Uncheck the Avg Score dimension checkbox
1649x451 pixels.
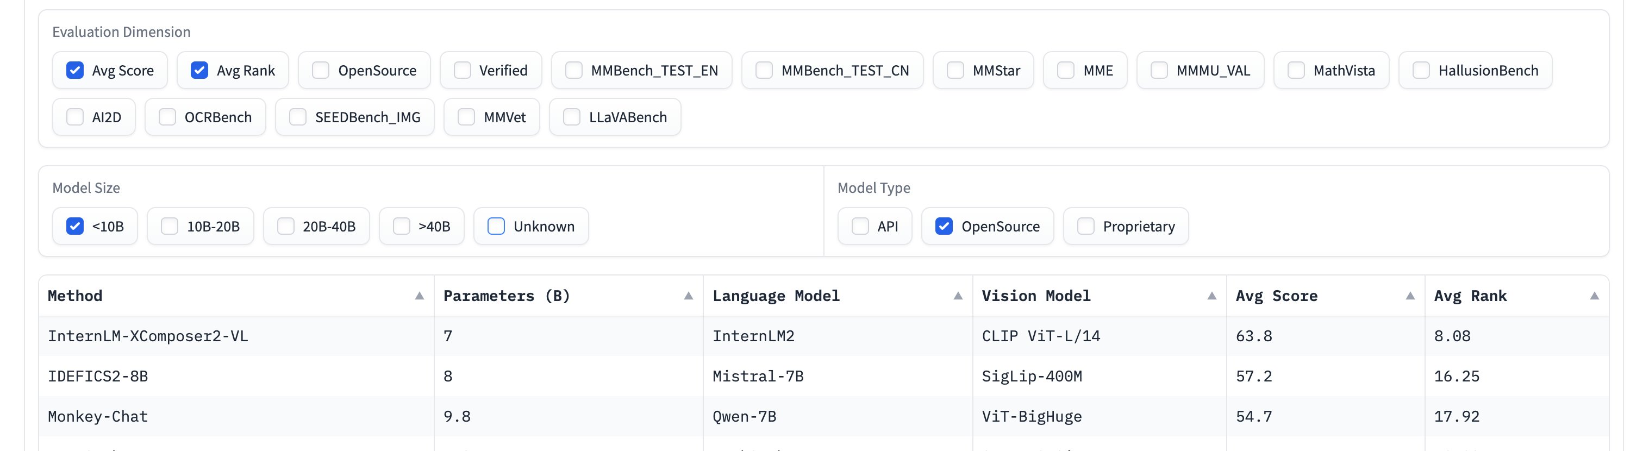click(x=75, y=71)
